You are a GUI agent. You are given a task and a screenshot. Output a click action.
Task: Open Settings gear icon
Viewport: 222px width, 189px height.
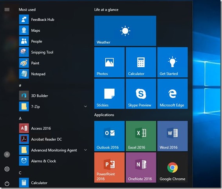pos(7,169)
